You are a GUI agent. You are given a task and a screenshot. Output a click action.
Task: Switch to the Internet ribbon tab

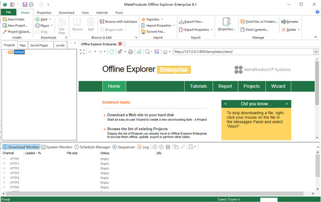click(102, 13)
